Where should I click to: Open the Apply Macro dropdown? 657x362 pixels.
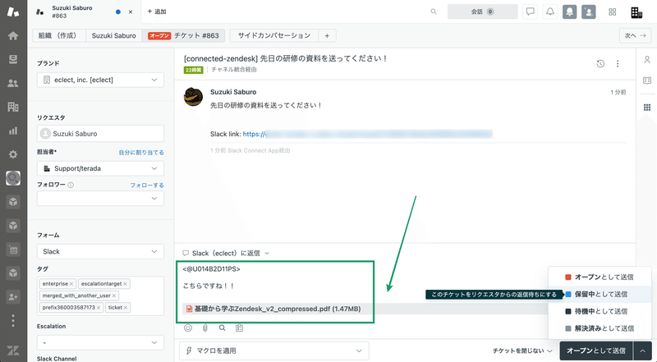coord(274,351)
